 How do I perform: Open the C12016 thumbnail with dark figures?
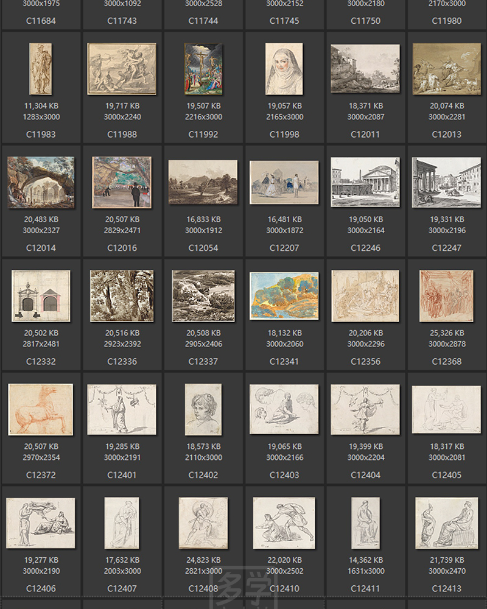click(x=122, y=182)
